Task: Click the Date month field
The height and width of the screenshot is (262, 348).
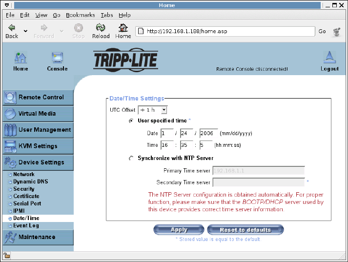Action: pos(167,133)
